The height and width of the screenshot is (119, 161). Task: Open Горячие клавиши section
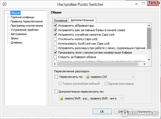[x=22, y=17]
